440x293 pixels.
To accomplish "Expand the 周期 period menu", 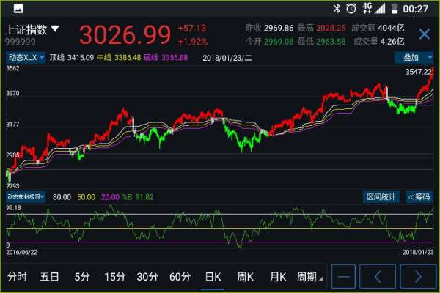I will [309, 277].
